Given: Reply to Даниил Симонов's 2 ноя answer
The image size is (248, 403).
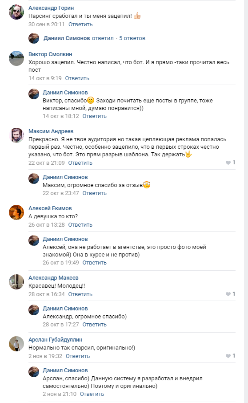Looking at the screenshot, I should [x=92, y=394].
